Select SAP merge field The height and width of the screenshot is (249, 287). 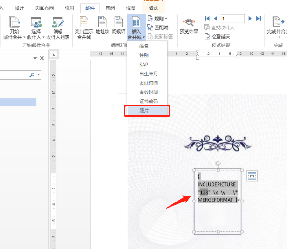pyautogui.click(x=147, y=65)
